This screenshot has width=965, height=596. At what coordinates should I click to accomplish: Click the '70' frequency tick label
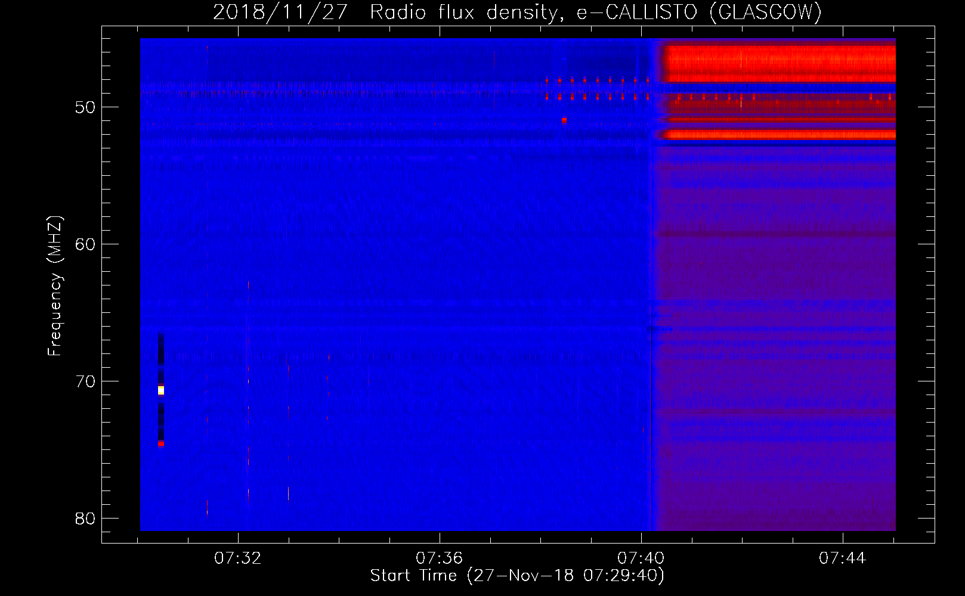(86, 381)
